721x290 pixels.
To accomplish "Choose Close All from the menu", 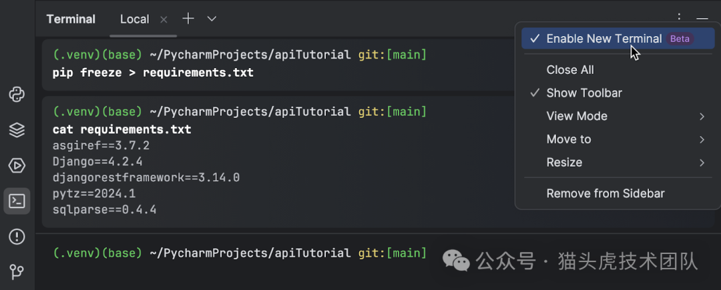I will point(569,70).
